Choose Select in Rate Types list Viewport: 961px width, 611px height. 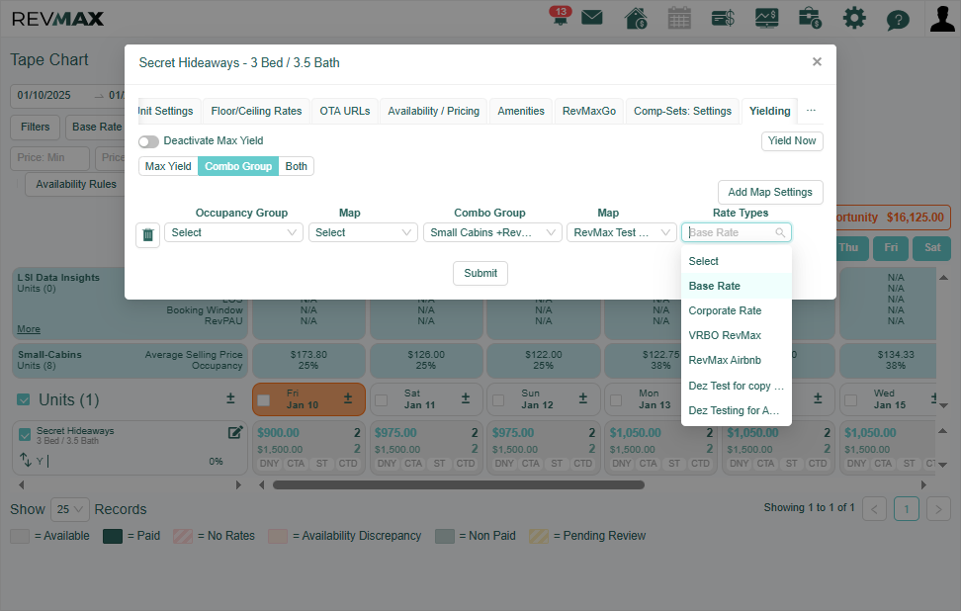coord(736,261)
